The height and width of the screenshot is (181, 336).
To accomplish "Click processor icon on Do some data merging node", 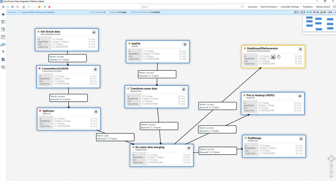I will (x=189, y=148).
